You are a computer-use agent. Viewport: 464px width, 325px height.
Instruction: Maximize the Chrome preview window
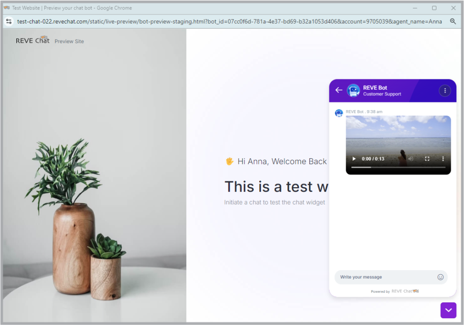tap(434, 8)
